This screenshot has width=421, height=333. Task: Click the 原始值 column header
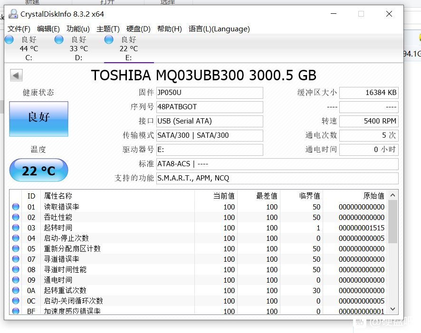pos(355,196)
